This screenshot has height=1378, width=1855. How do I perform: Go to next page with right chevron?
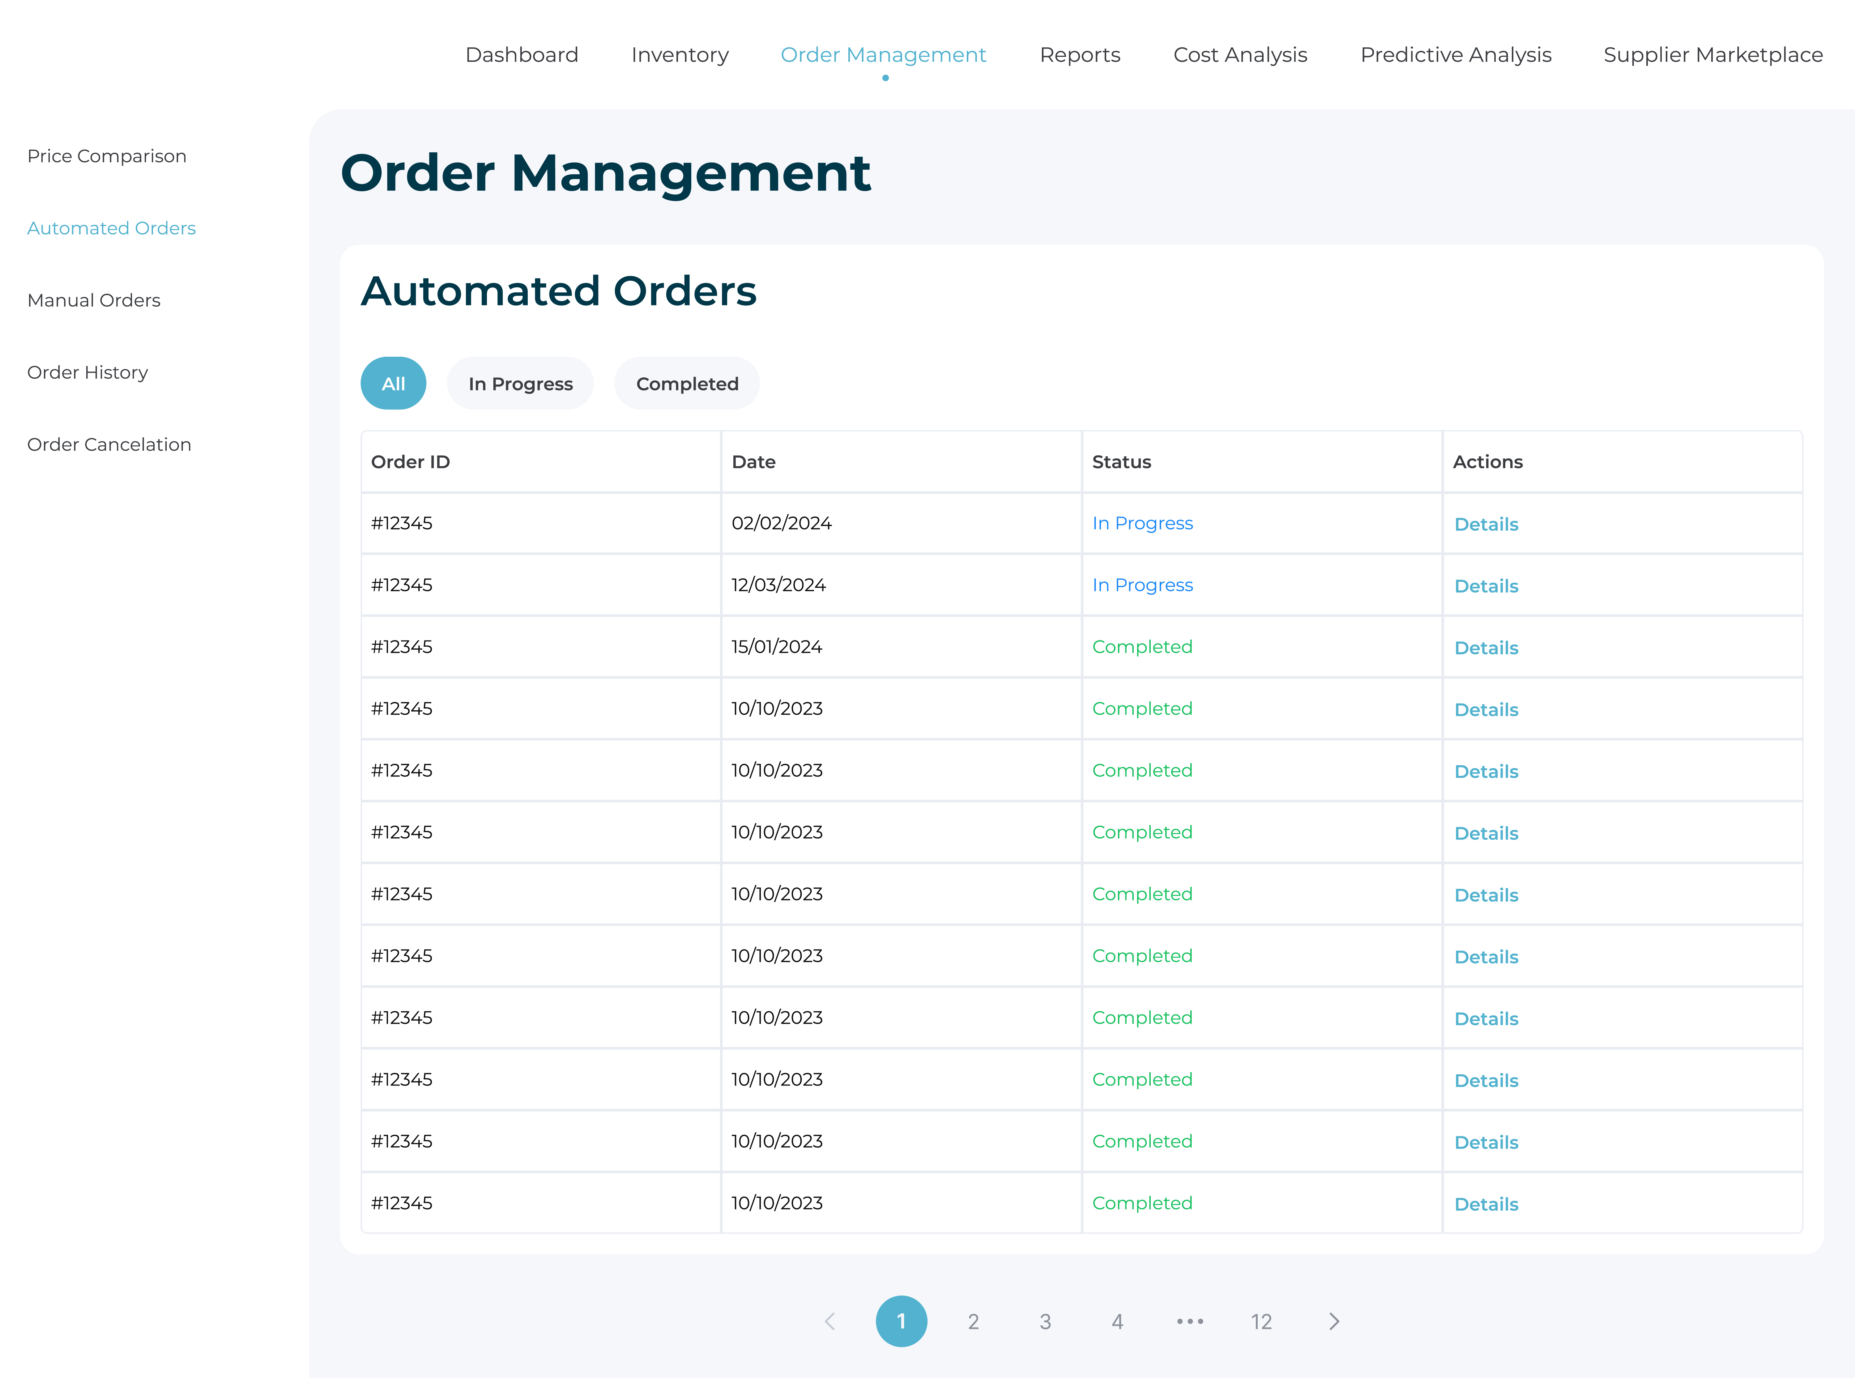pos(1334,1321)
